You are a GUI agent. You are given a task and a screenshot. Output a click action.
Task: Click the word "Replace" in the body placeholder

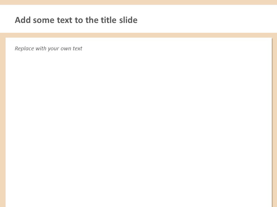pyautogui.click(x=24, y=49)
